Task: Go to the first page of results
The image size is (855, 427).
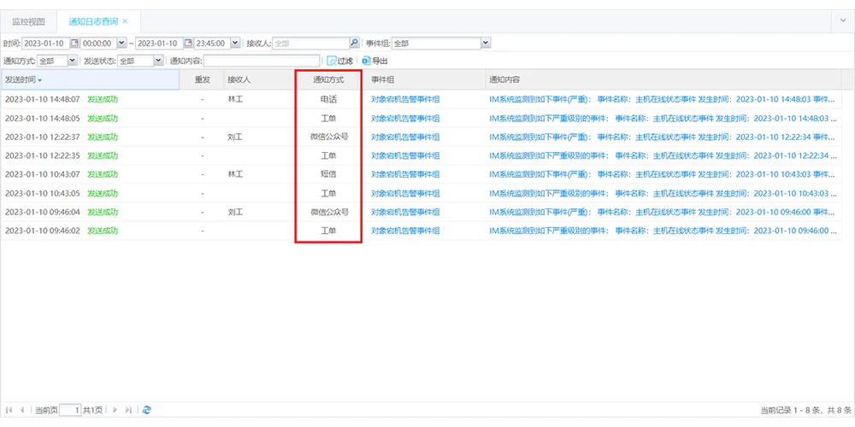Action: (9, 410)
